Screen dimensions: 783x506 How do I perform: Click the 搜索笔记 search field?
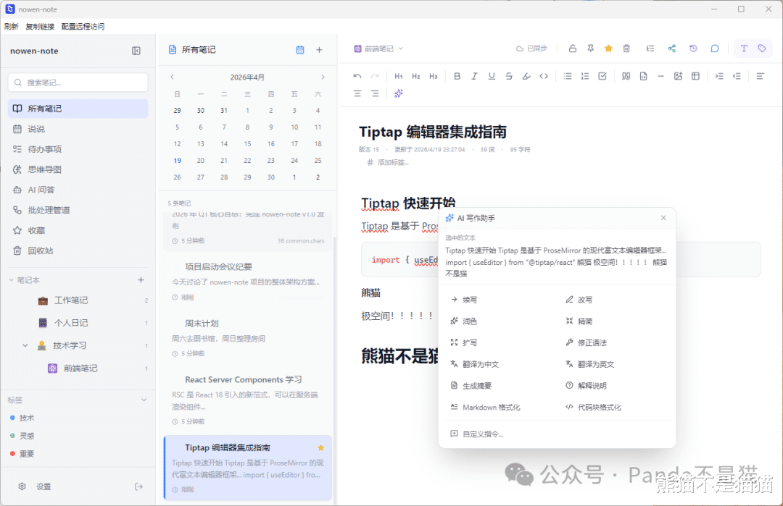point(78,83)
